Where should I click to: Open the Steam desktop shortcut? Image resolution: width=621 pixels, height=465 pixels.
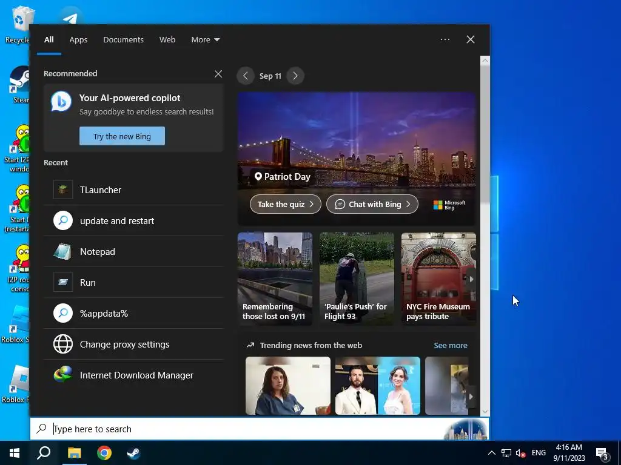[19, 85]
